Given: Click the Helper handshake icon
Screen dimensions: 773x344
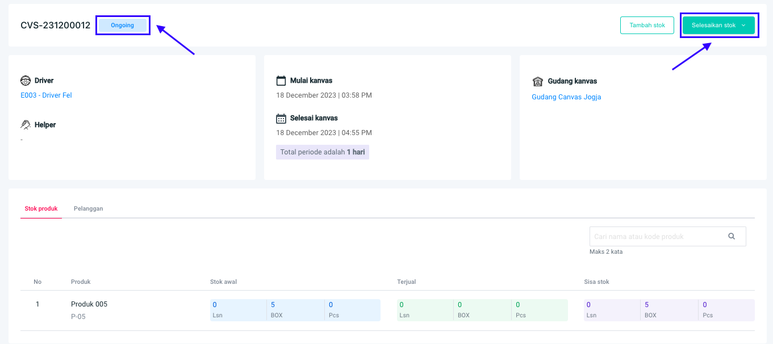Looking at the screenshot, I should pos(26,124).
